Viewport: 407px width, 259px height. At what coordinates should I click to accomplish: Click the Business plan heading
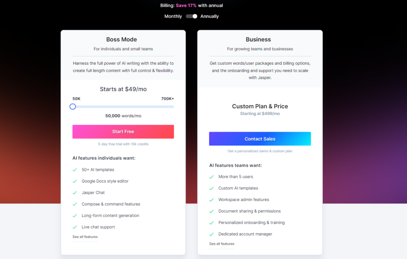pos(258,40)
